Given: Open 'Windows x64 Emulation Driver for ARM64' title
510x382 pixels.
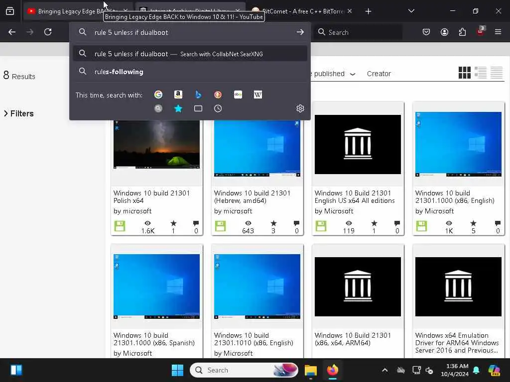Looking at the screenshot, I should (457, 343).
